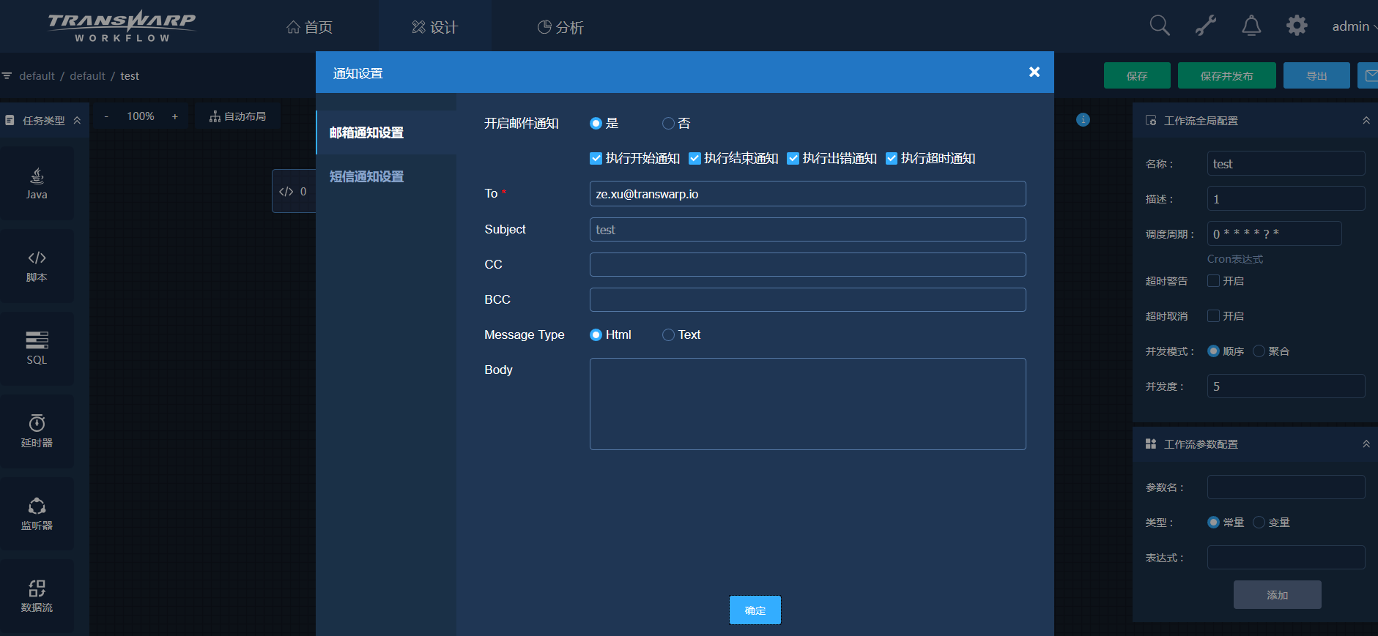
Task: Collapse the 工作流全局配置 panel
Action: point(1366,121)
